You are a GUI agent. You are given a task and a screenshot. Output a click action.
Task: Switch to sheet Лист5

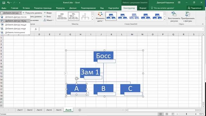click(x=59, y=110)
